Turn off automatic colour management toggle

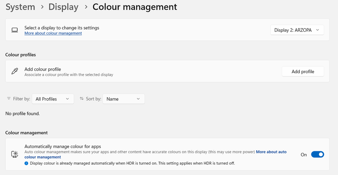point(317,155)
